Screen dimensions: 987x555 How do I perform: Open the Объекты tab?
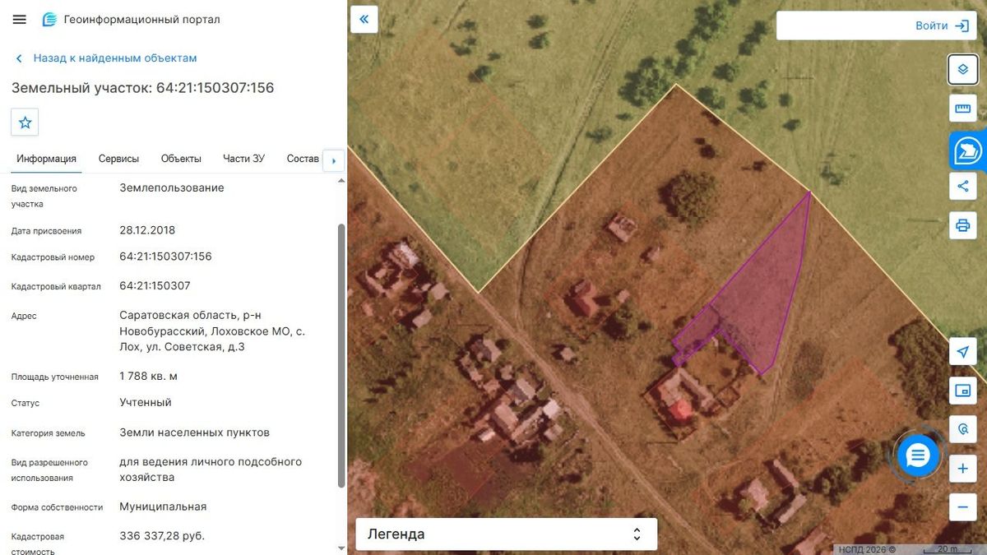181,159
